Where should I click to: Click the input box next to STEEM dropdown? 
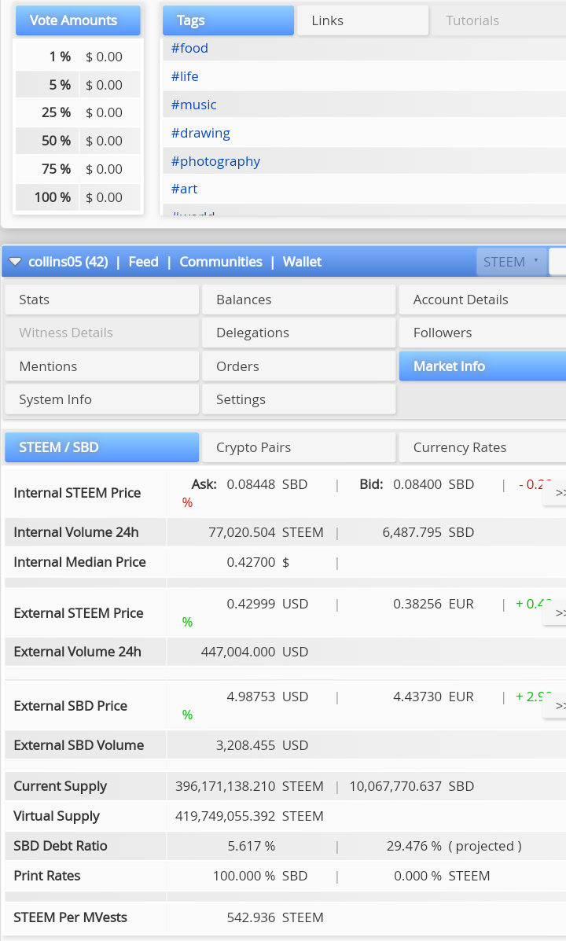click(x=557, y=262)
